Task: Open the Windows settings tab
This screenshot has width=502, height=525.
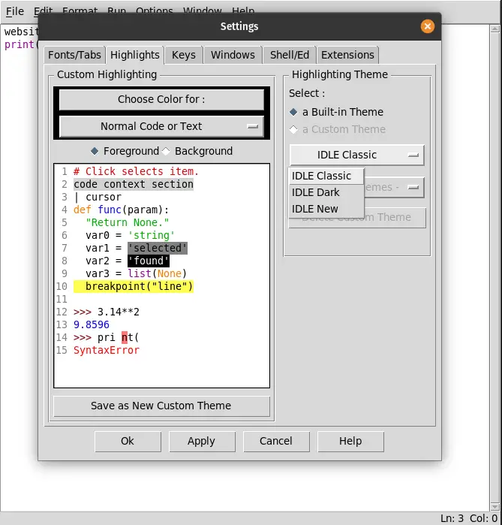Action: (x=233, y=55)
